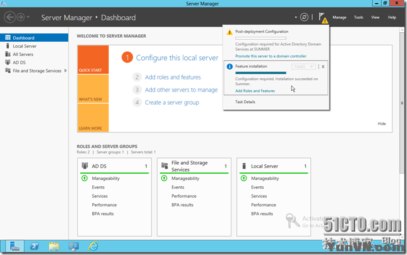Click Server Manager taskbar icon
The width and height of the screenshot is (407, 255).
[15, 246]
